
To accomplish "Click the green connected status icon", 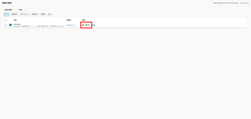I will [x=83, y=25].
